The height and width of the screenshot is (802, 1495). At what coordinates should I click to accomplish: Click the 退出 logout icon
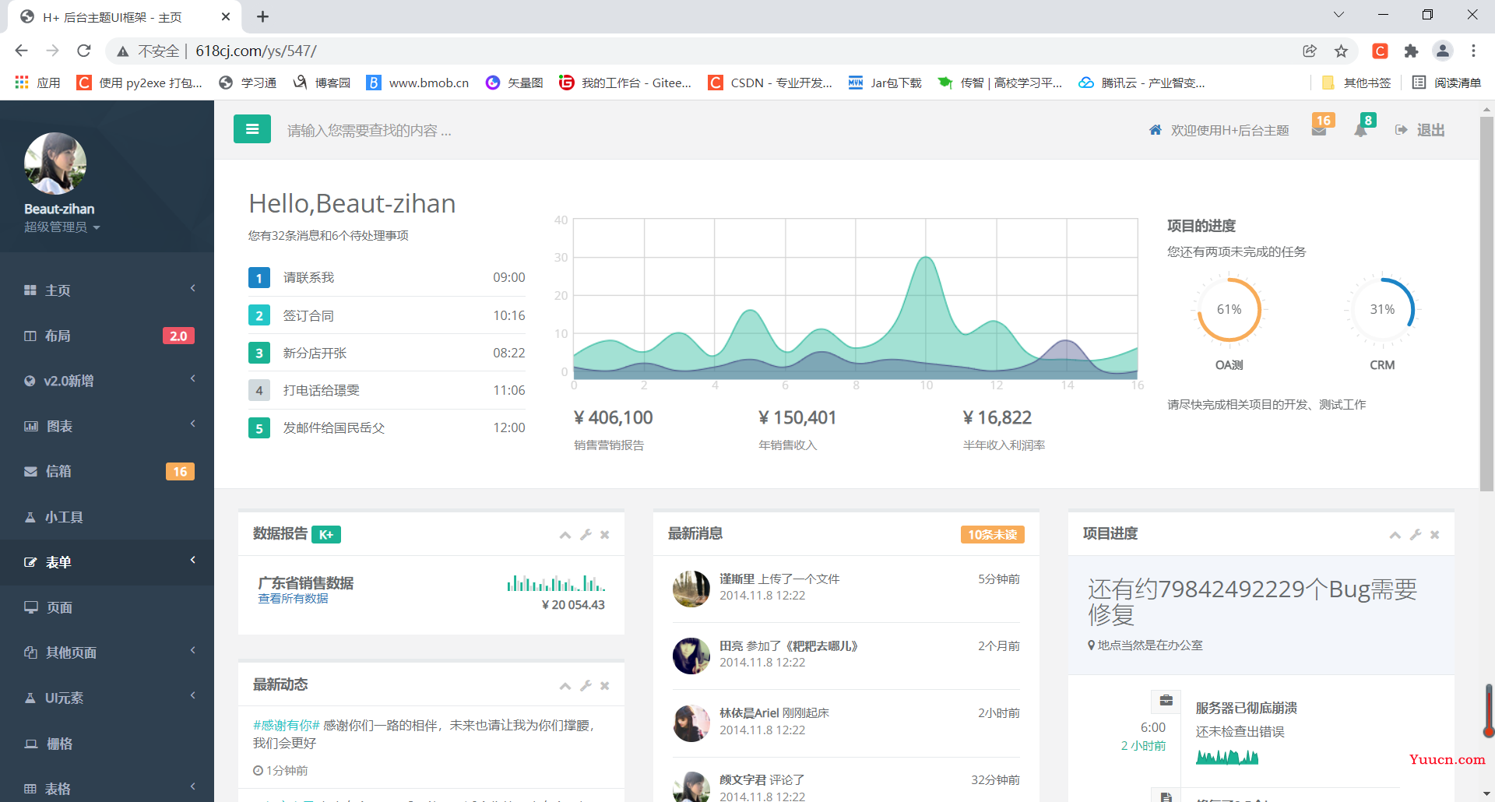(1402, 130)
